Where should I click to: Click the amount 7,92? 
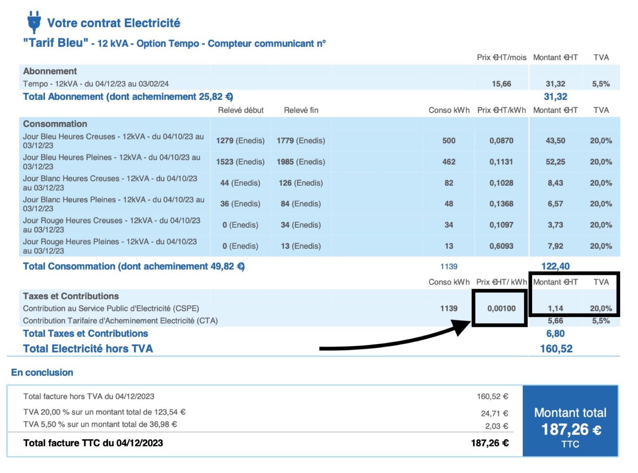(x=555, y=246)
